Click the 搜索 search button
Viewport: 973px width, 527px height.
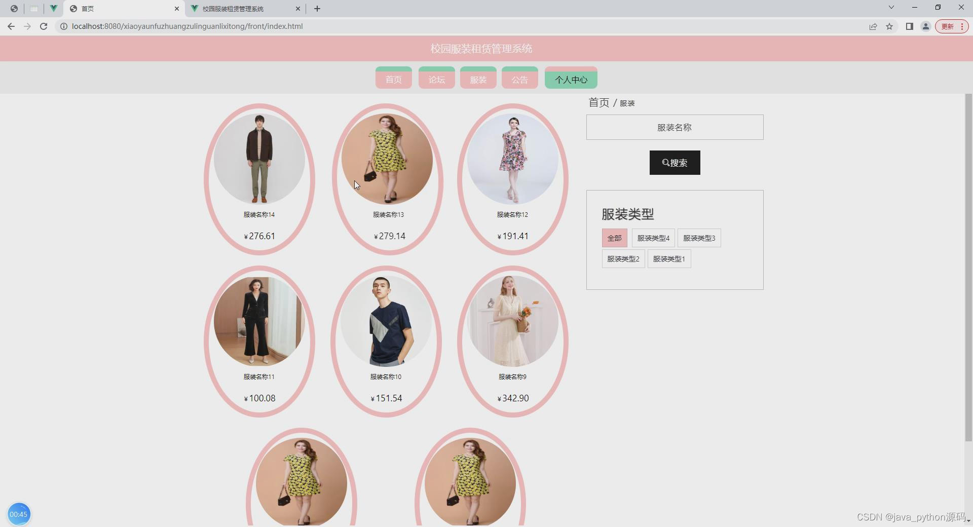[x=675, y=162]
